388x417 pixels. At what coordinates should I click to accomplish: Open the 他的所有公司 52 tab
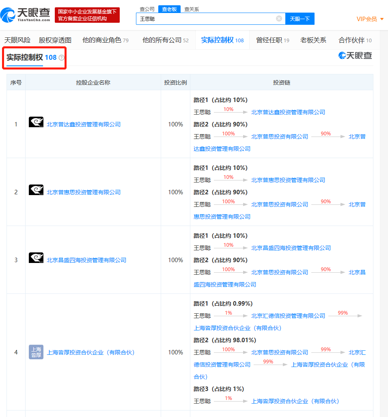point(166,40)
